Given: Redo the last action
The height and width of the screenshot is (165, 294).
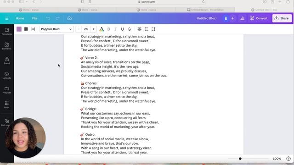Looking at the screenshot, I should click(57, 18).
